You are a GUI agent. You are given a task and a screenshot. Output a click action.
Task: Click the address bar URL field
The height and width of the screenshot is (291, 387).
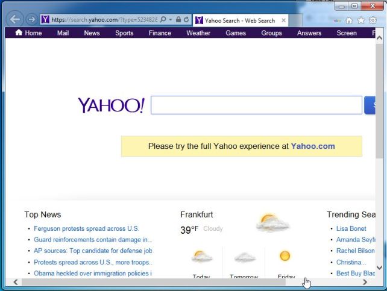point(104,19)
